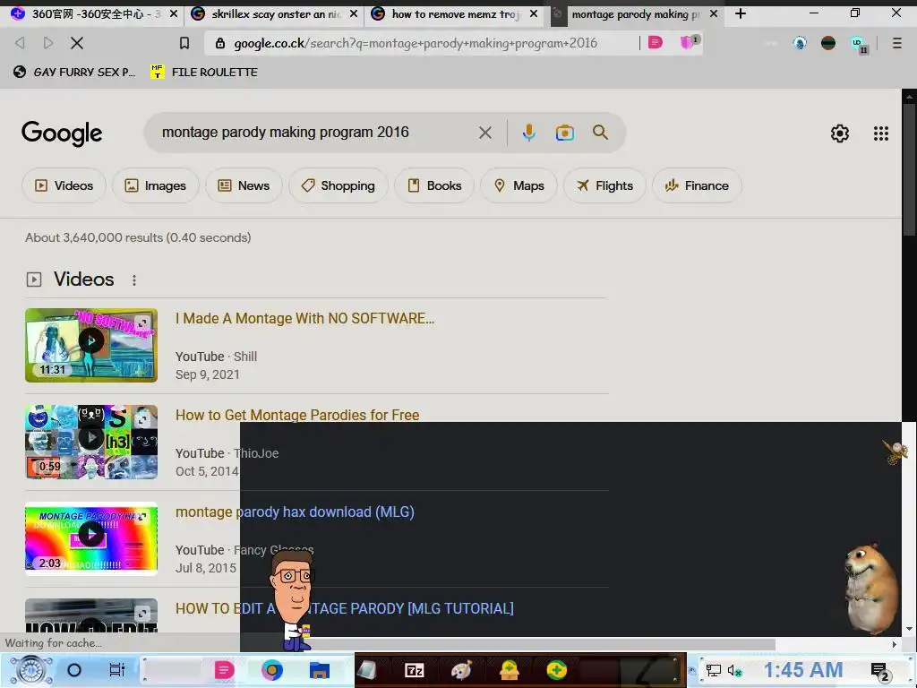Click the 'About 3,640,000 results' text
The height and width of the screenshot is (688, 917).
[x=138, y=237]
